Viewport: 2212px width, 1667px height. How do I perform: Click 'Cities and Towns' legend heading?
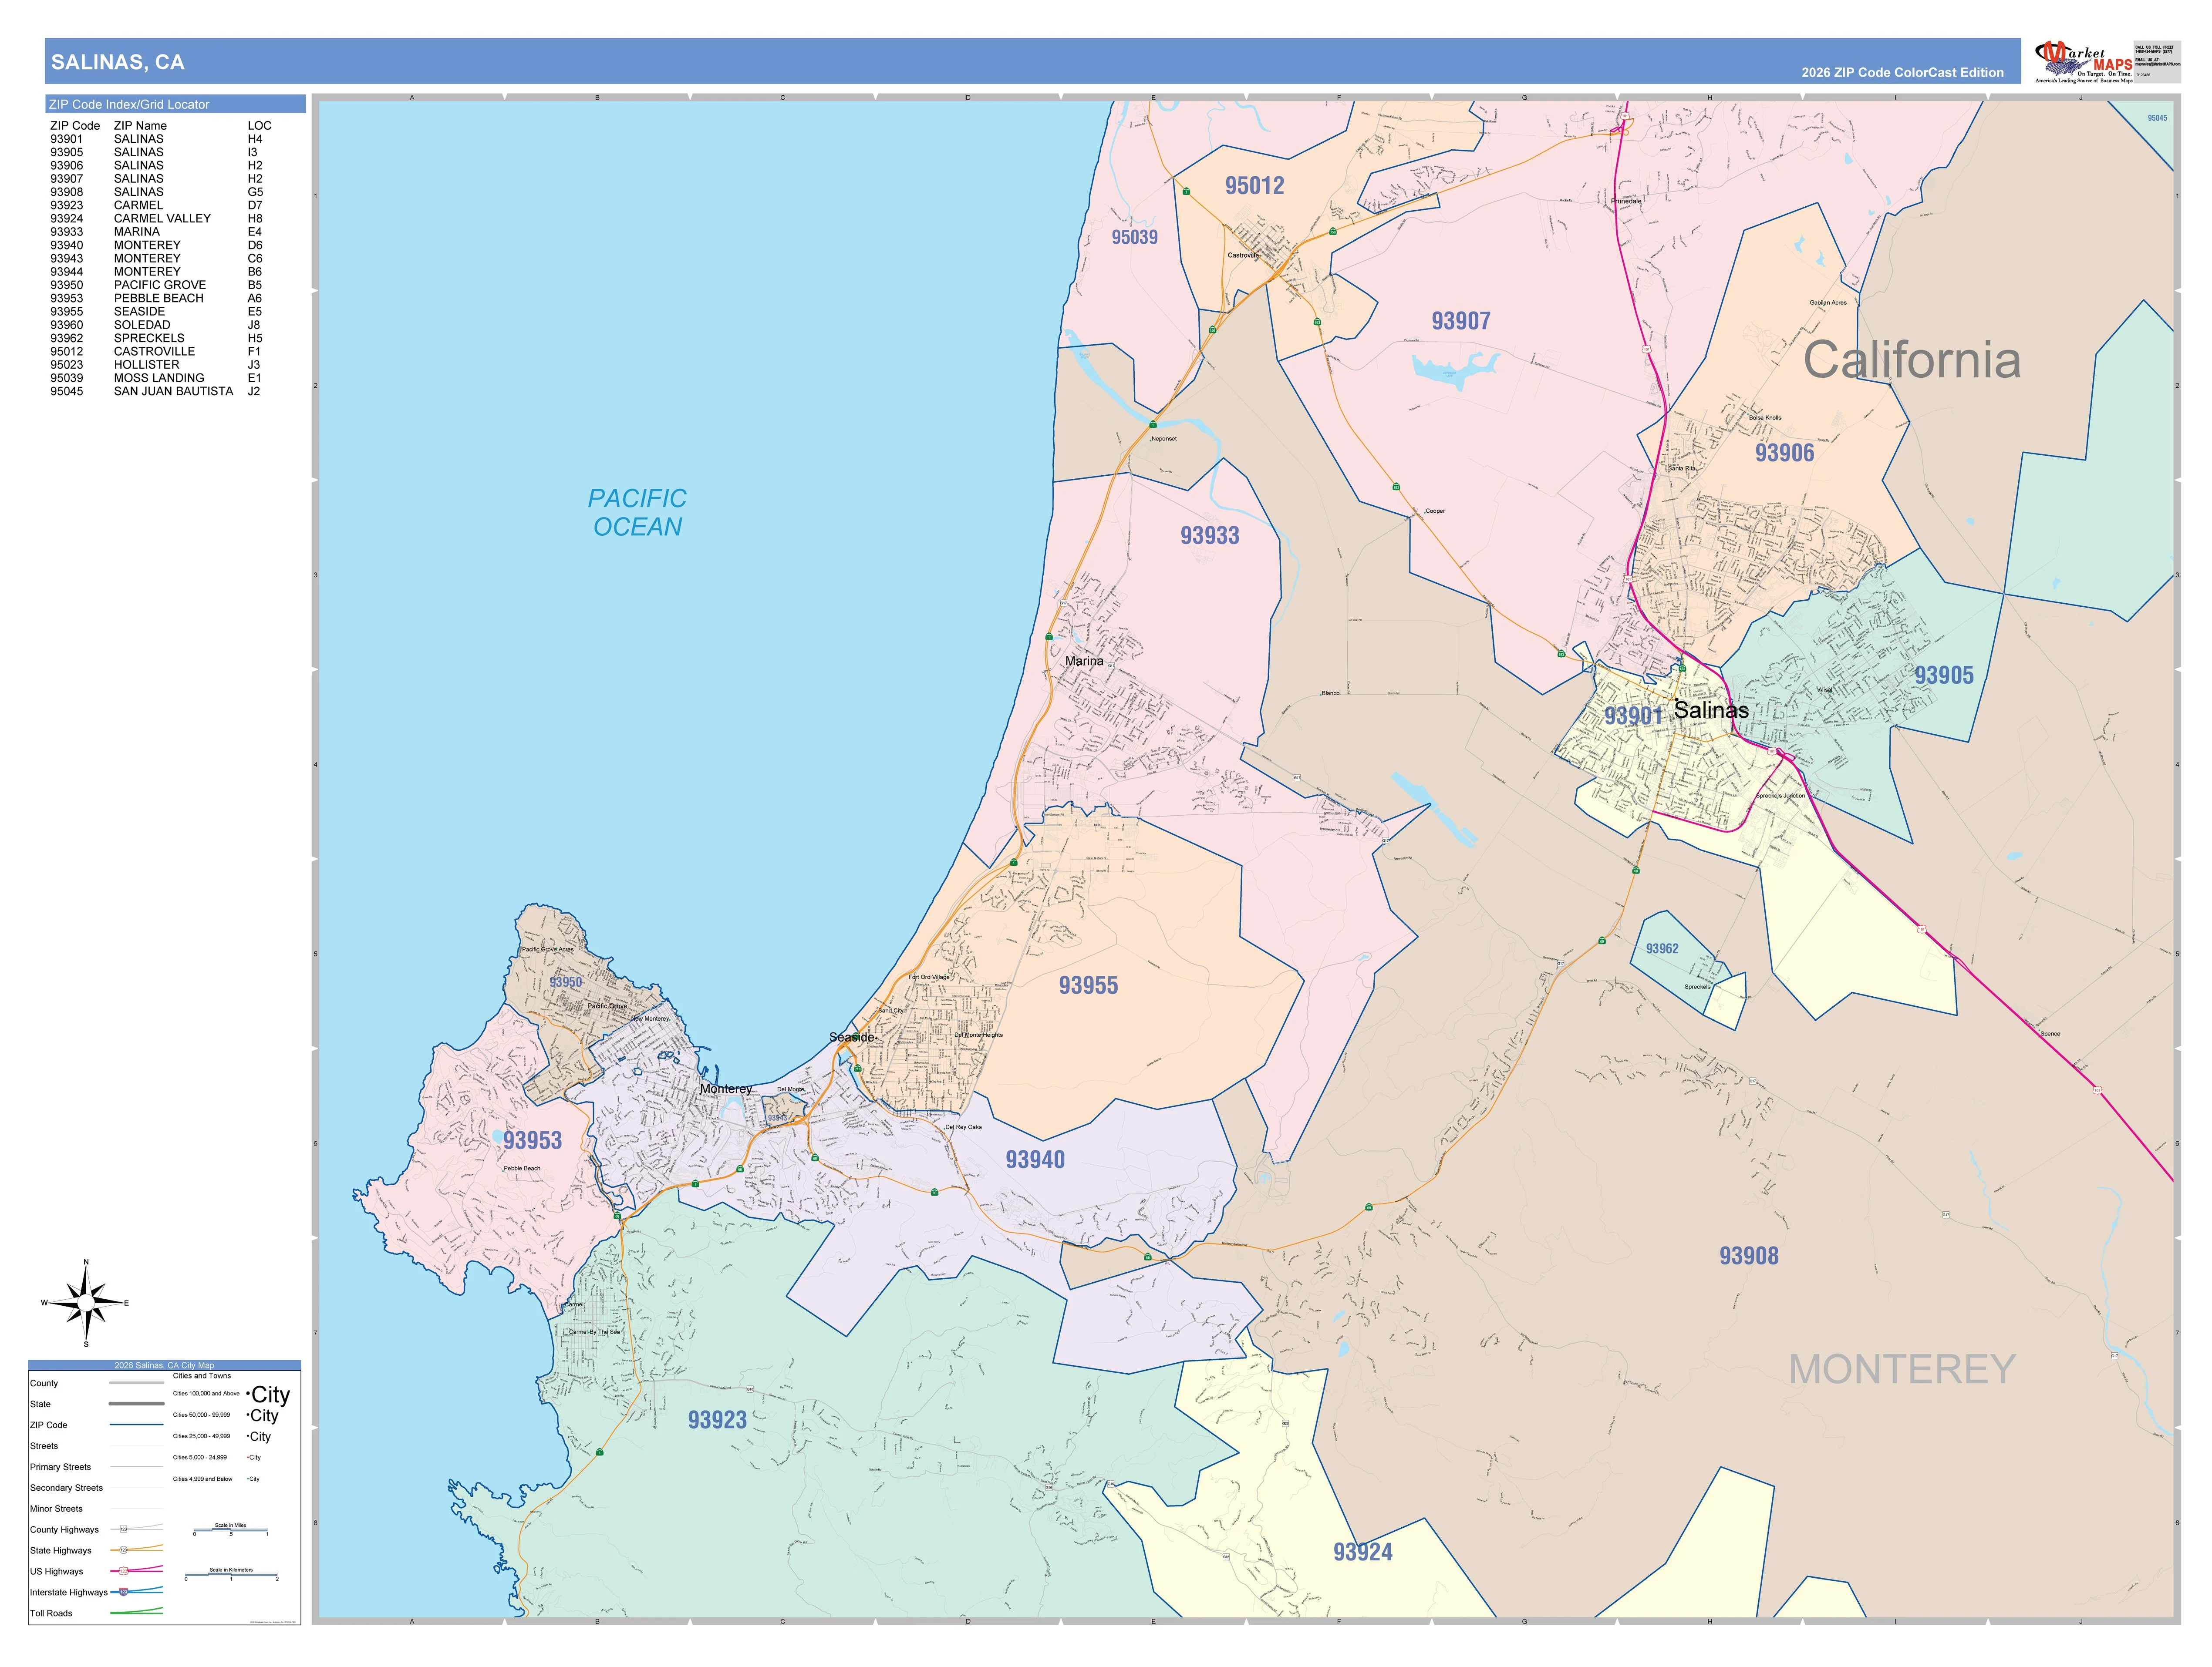tap(202, 1376)
